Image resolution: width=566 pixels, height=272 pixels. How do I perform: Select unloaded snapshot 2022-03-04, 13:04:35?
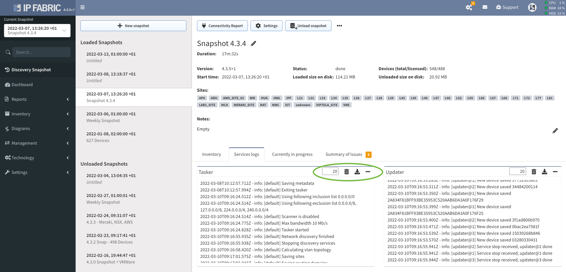(x=134, y=179)
